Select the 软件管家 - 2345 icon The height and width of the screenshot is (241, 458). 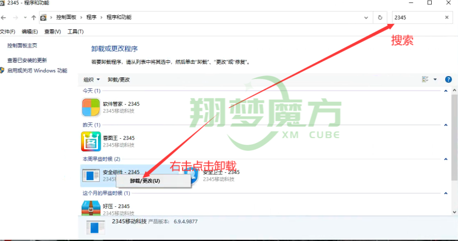[x=91, y=107]
